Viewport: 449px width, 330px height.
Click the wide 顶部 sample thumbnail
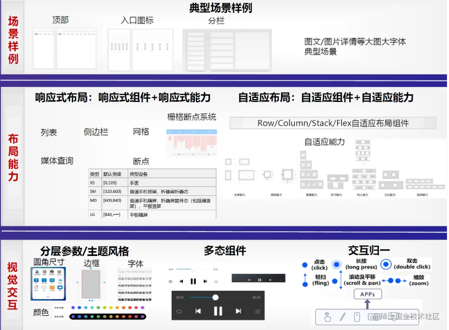coord(76,48)
